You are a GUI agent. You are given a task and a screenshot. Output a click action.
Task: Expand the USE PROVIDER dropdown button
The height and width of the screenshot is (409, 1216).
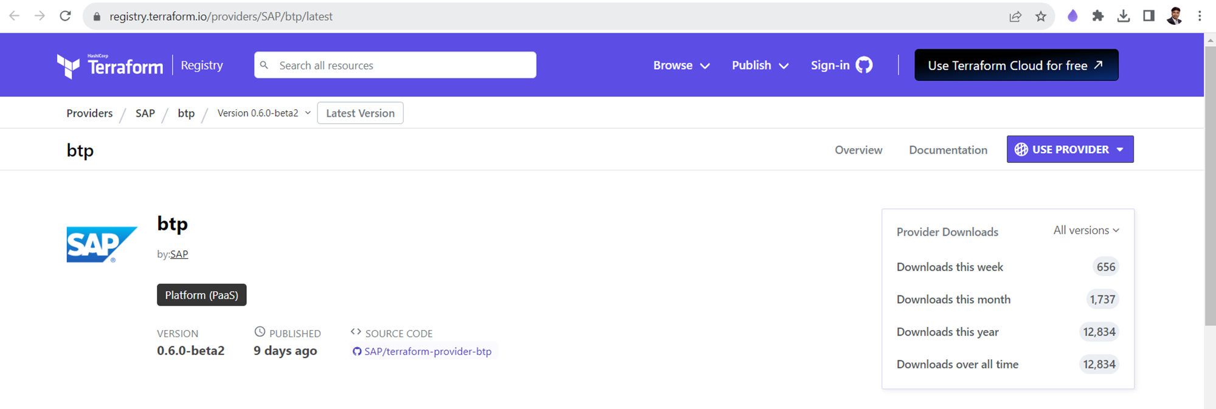click(1070, 150)
